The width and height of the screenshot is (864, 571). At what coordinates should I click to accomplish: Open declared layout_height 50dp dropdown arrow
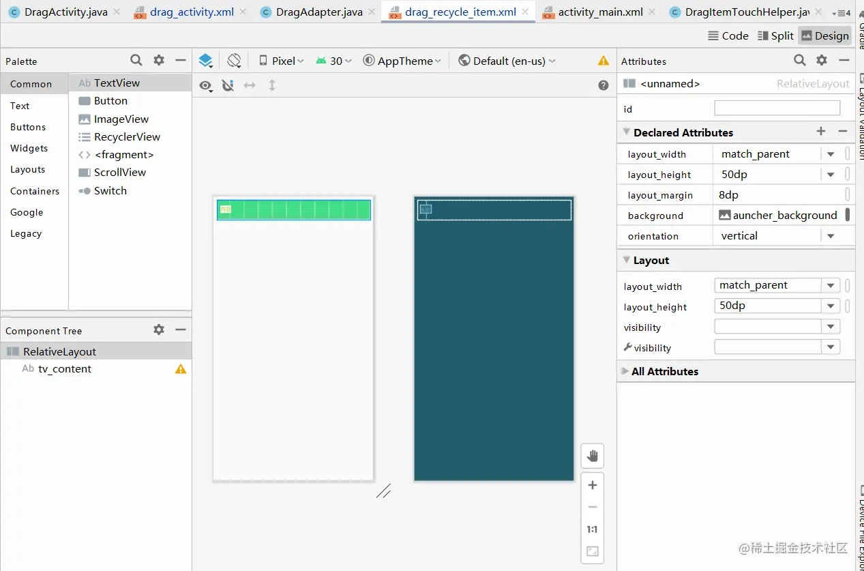pos(831,175)
